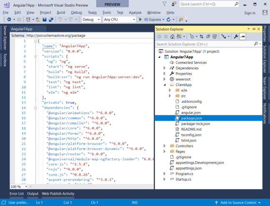Open the Notifications side tab

265,114
